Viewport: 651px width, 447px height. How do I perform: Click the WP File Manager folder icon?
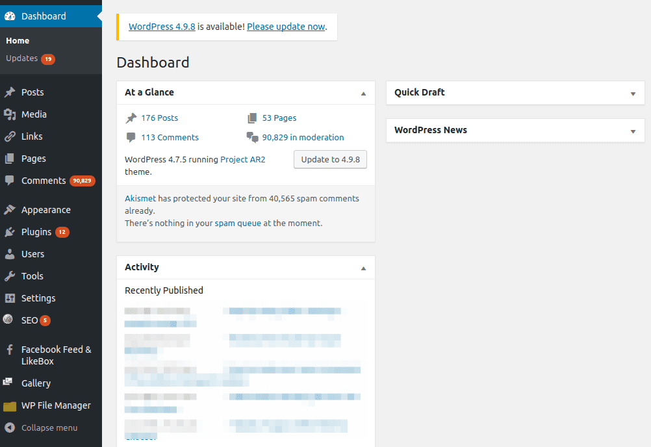[x=10, y=406]
